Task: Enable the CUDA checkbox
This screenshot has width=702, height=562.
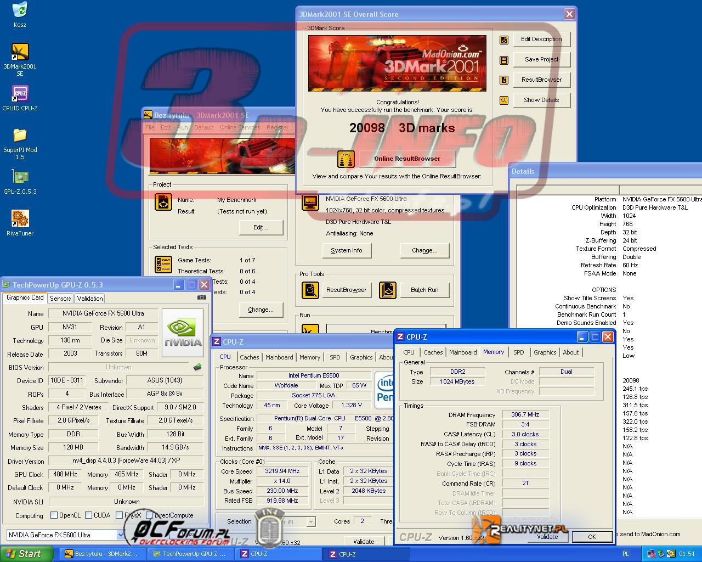Action: 89,515
